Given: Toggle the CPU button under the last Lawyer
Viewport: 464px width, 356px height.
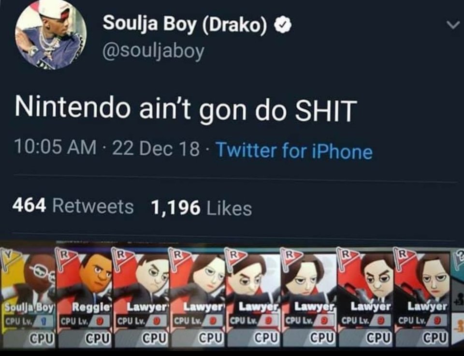Looking at the screenshot, I should [x=435, y=338].
